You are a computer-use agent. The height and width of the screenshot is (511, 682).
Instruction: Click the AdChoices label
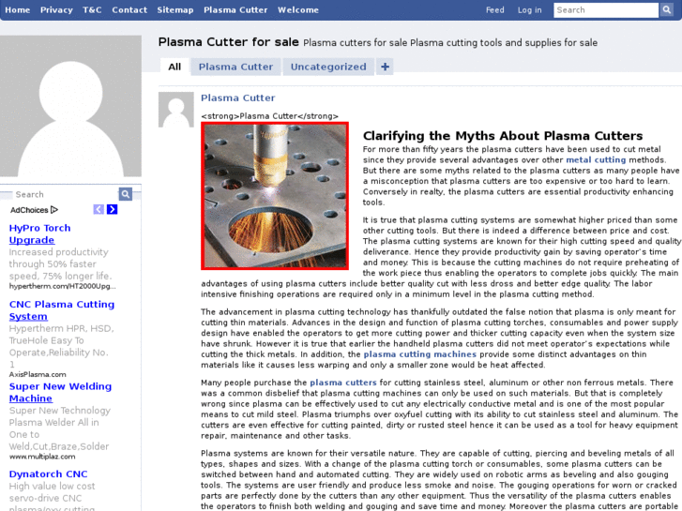coord(29,210)
